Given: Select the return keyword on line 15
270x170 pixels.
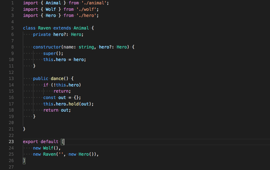Looking at the screenshot, I should pos(62,91).
